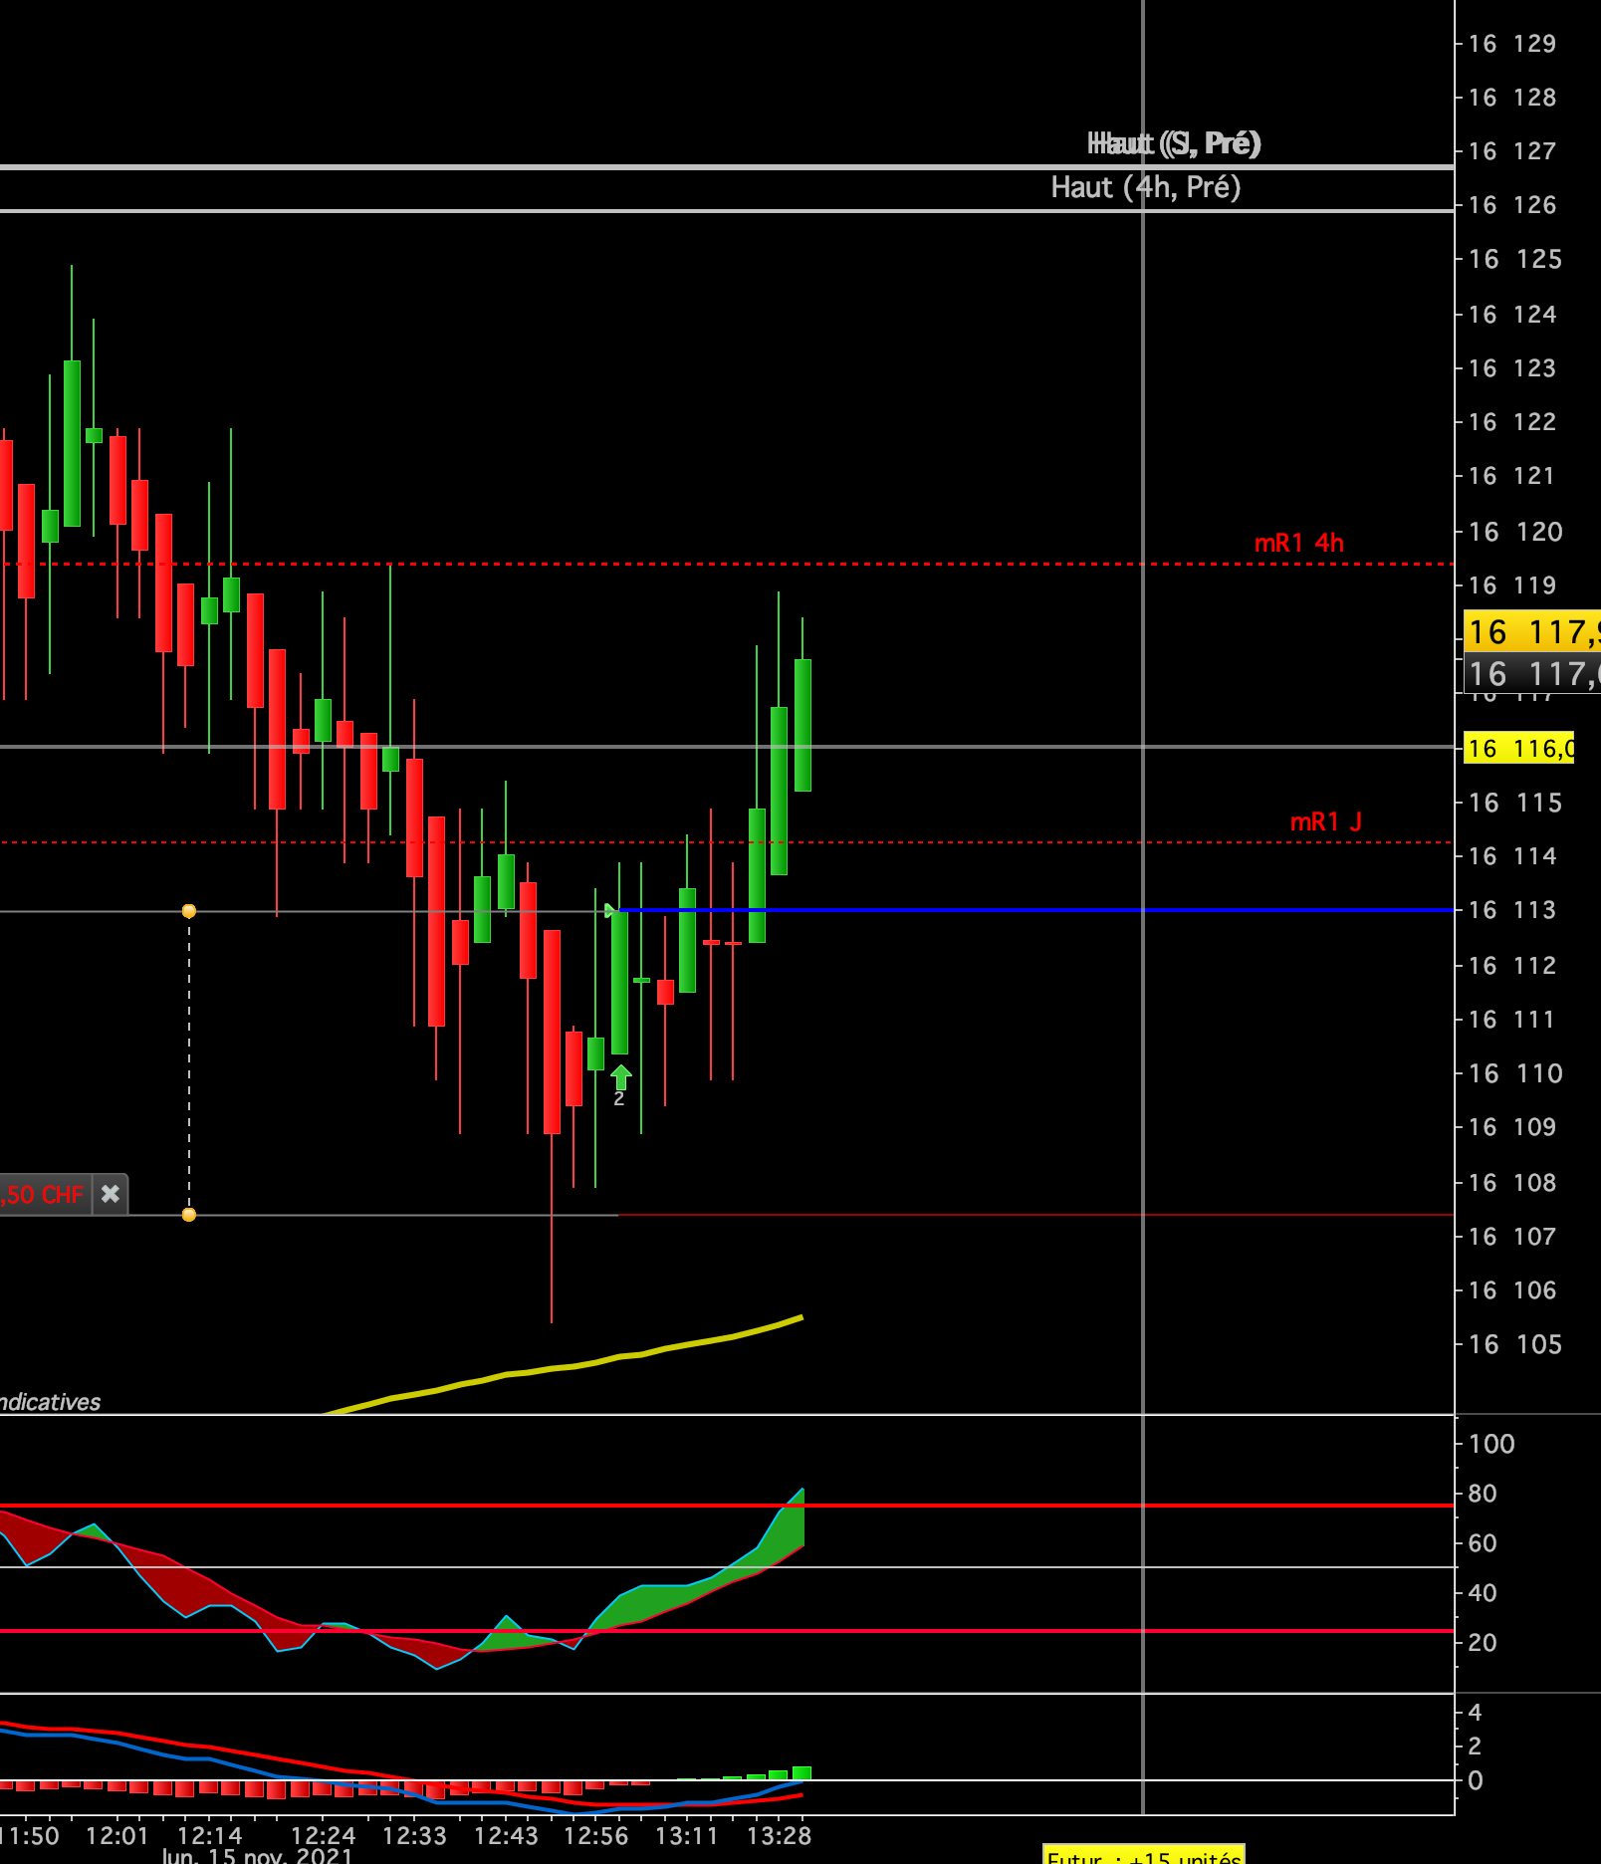Screen dimensions: 1601x1864
Task: Click the yellow "16 116,0" price tag
Action: coord(1519,748)
